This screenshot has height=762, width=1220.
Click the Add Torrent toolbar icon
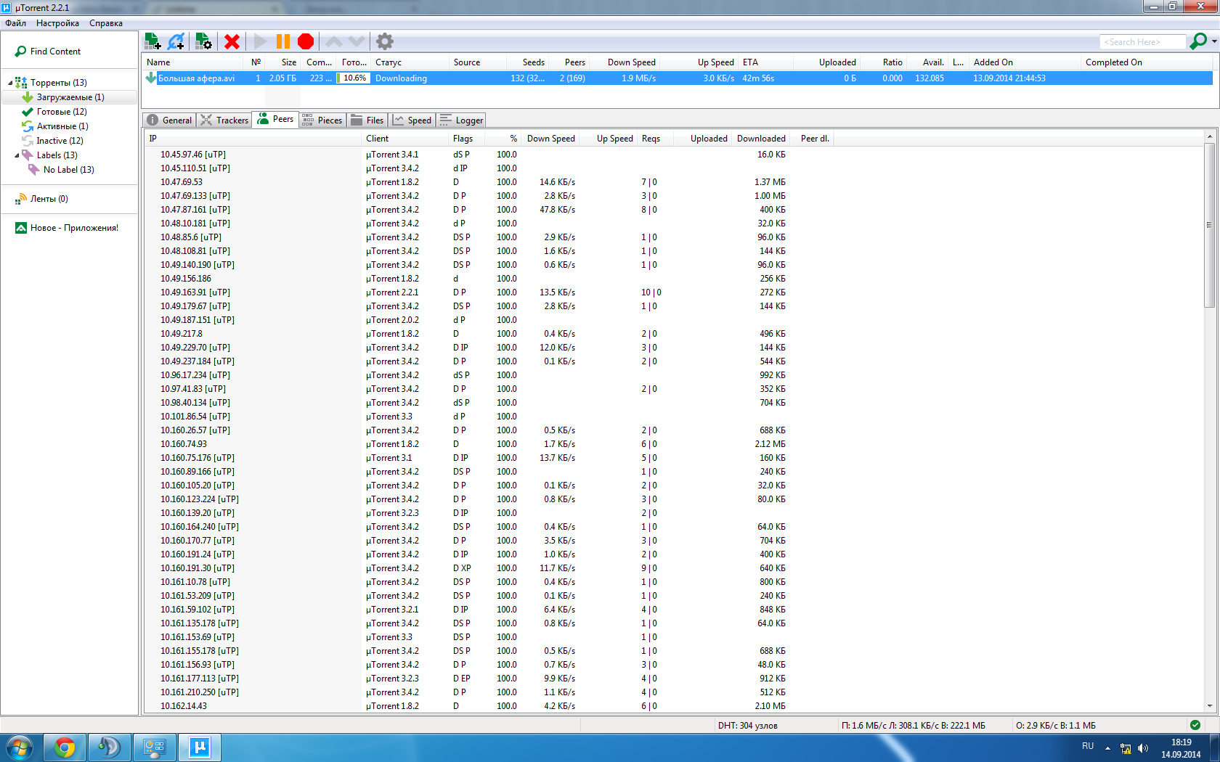tap(152, 41)
